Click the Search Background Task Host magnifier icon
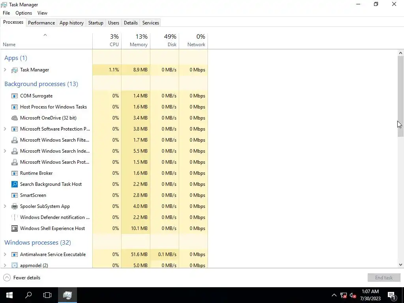This screenshot has width=404, height=303. point(15,184)
